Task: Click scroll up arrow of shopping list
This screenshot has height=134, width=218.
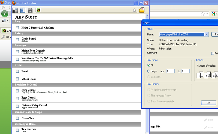Action: point(147,16)
